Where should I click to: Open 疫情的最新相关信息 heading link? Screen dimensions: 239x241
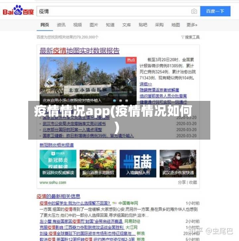pyautogui.click(x=58, y=197)
